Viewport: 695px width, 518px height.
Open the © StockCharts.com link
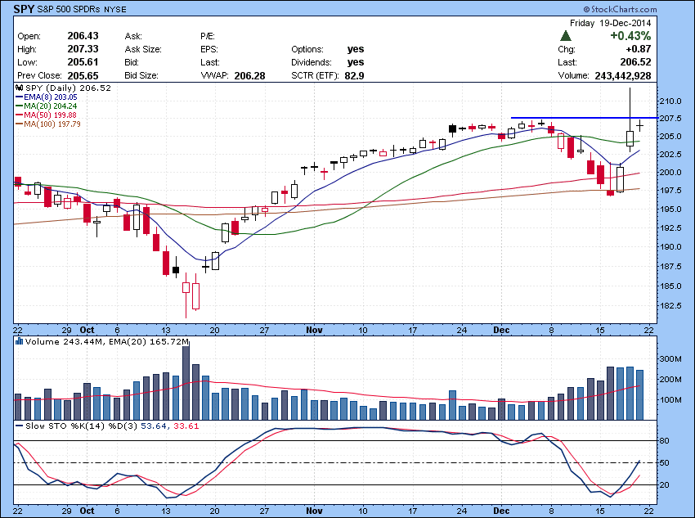[x=620, y=9]
